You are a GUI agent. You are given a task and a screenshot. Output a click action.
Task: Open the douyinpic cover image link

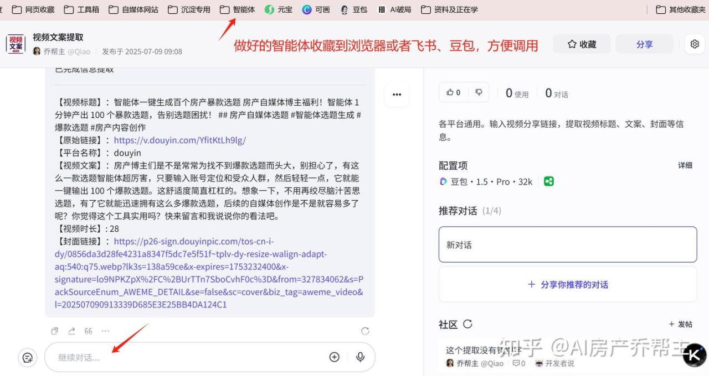tap(209, 273)
